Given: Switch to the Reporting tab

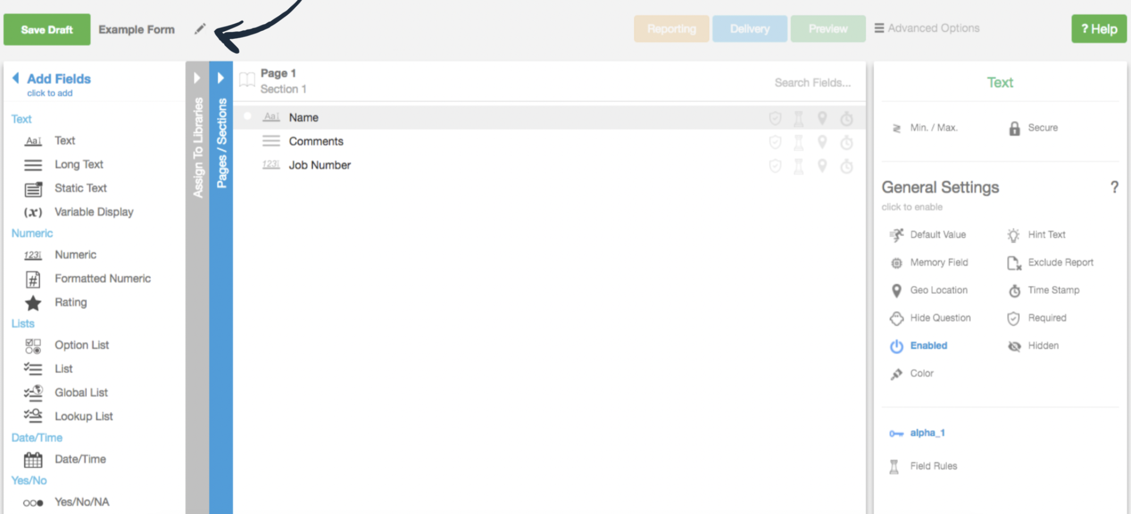Looking at the screenshot, I should 671,29.
